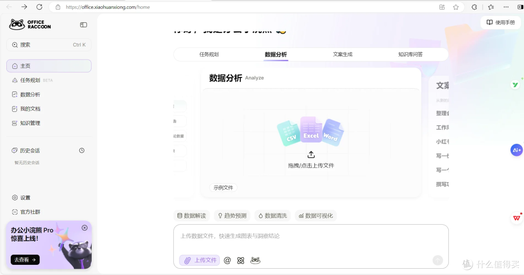Select the 趋势预测 chip
This screenshot has width=524, height=275.
(x=232, y=215)
